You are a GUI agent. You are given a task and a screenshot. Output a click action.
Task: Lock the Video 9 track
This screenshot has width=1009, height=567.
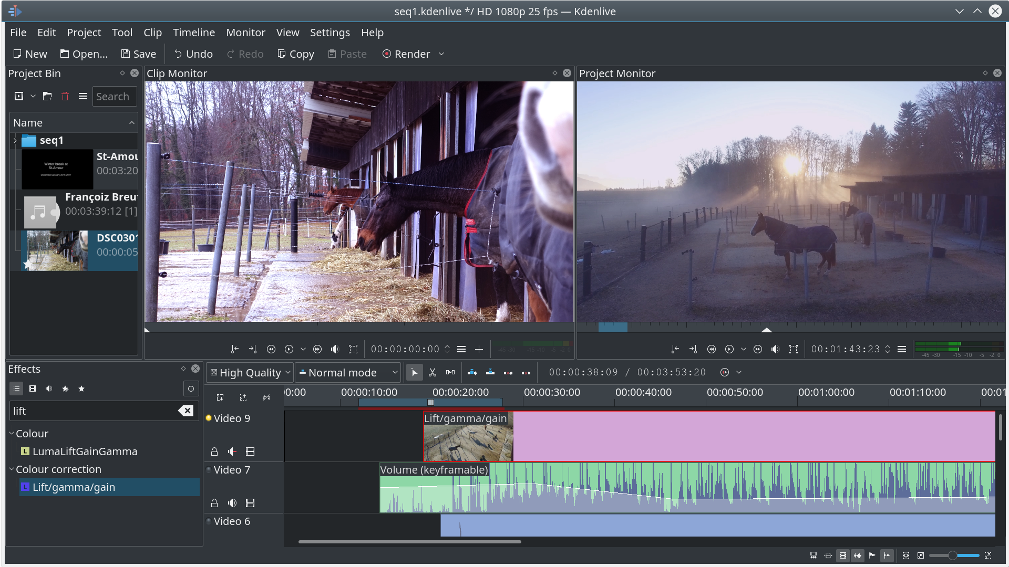[214, 451]
